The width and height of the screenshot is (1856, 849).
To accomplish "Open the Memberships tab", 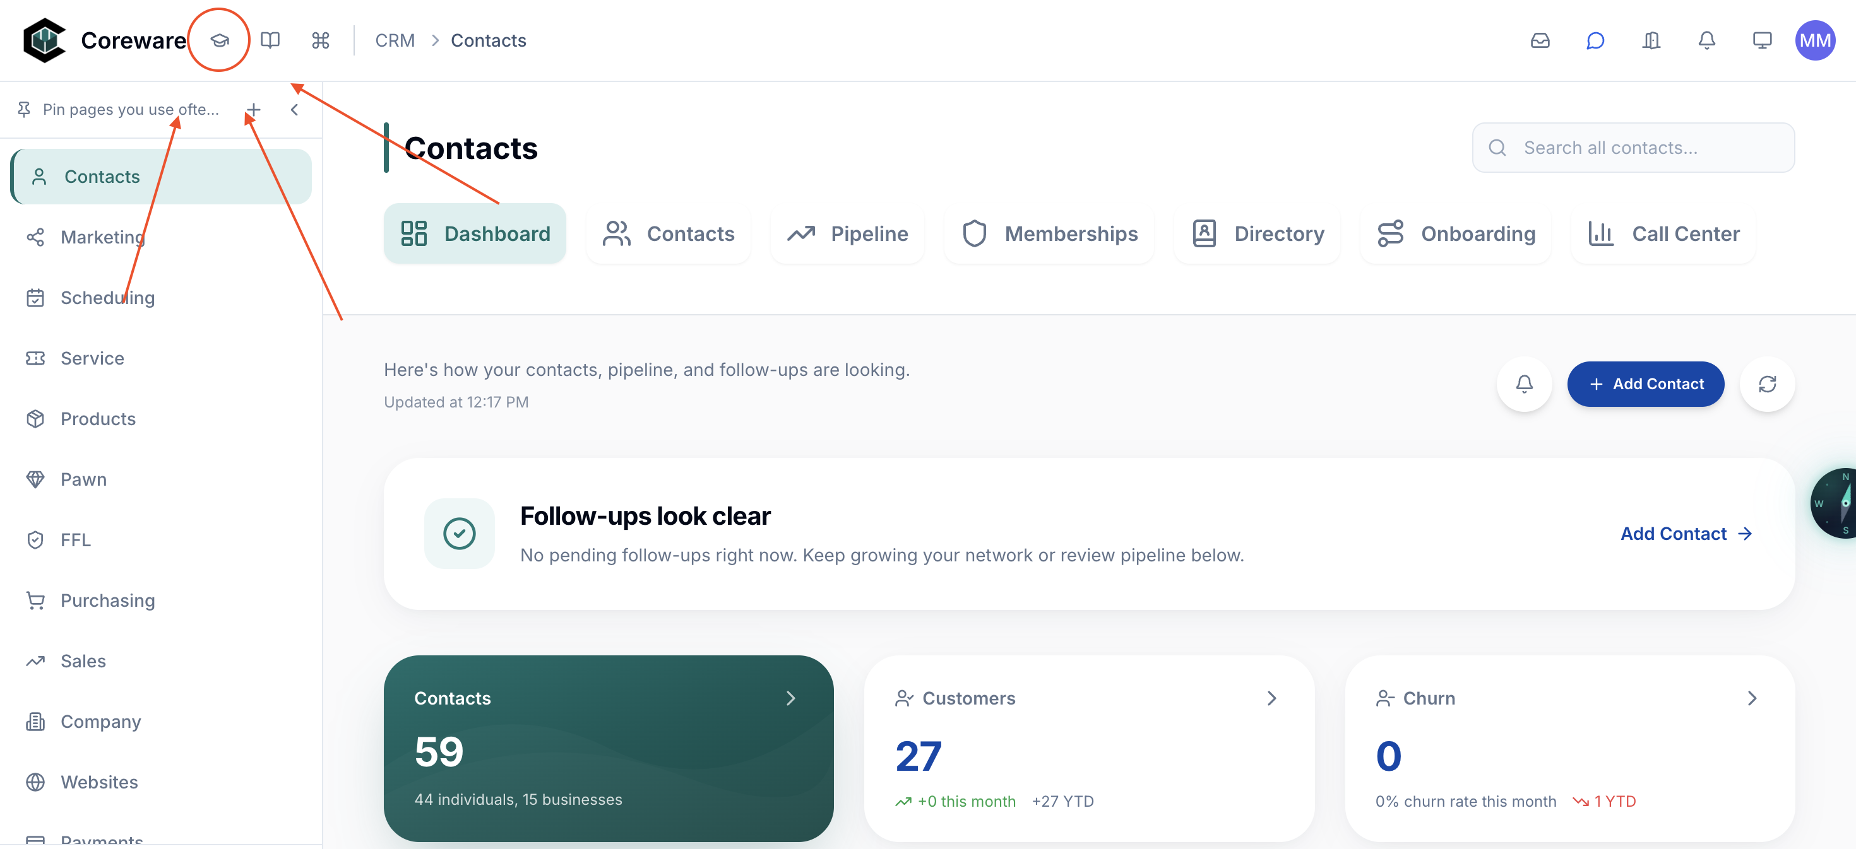I will coord(1050,233).
